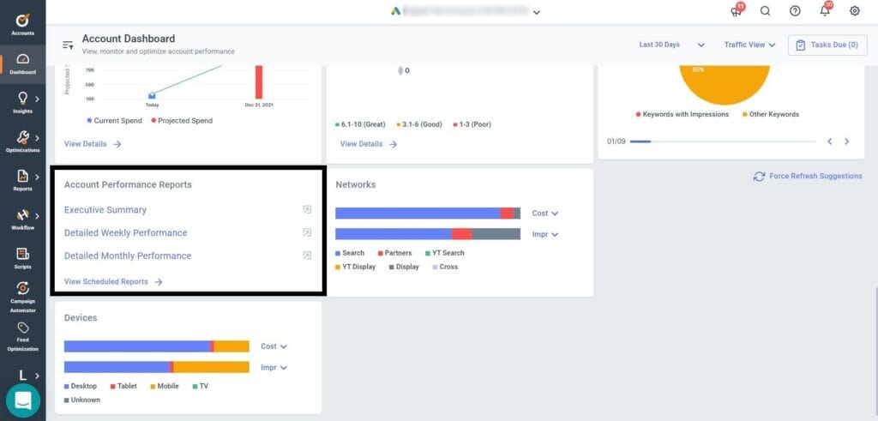This screenshot has width=878, height=421.
Task: Click the search magnifier icon
Action: pos(765,11)
